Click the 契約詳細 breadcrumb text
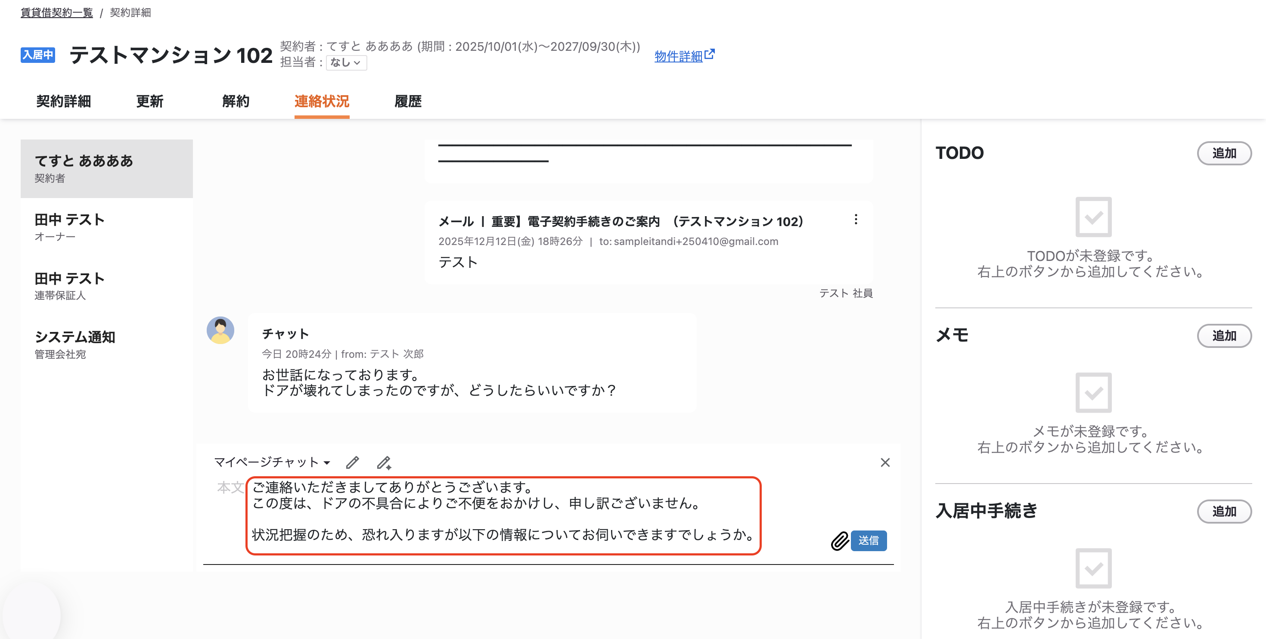The height and width of the screenshot is (639, 1266). (130, 13)
